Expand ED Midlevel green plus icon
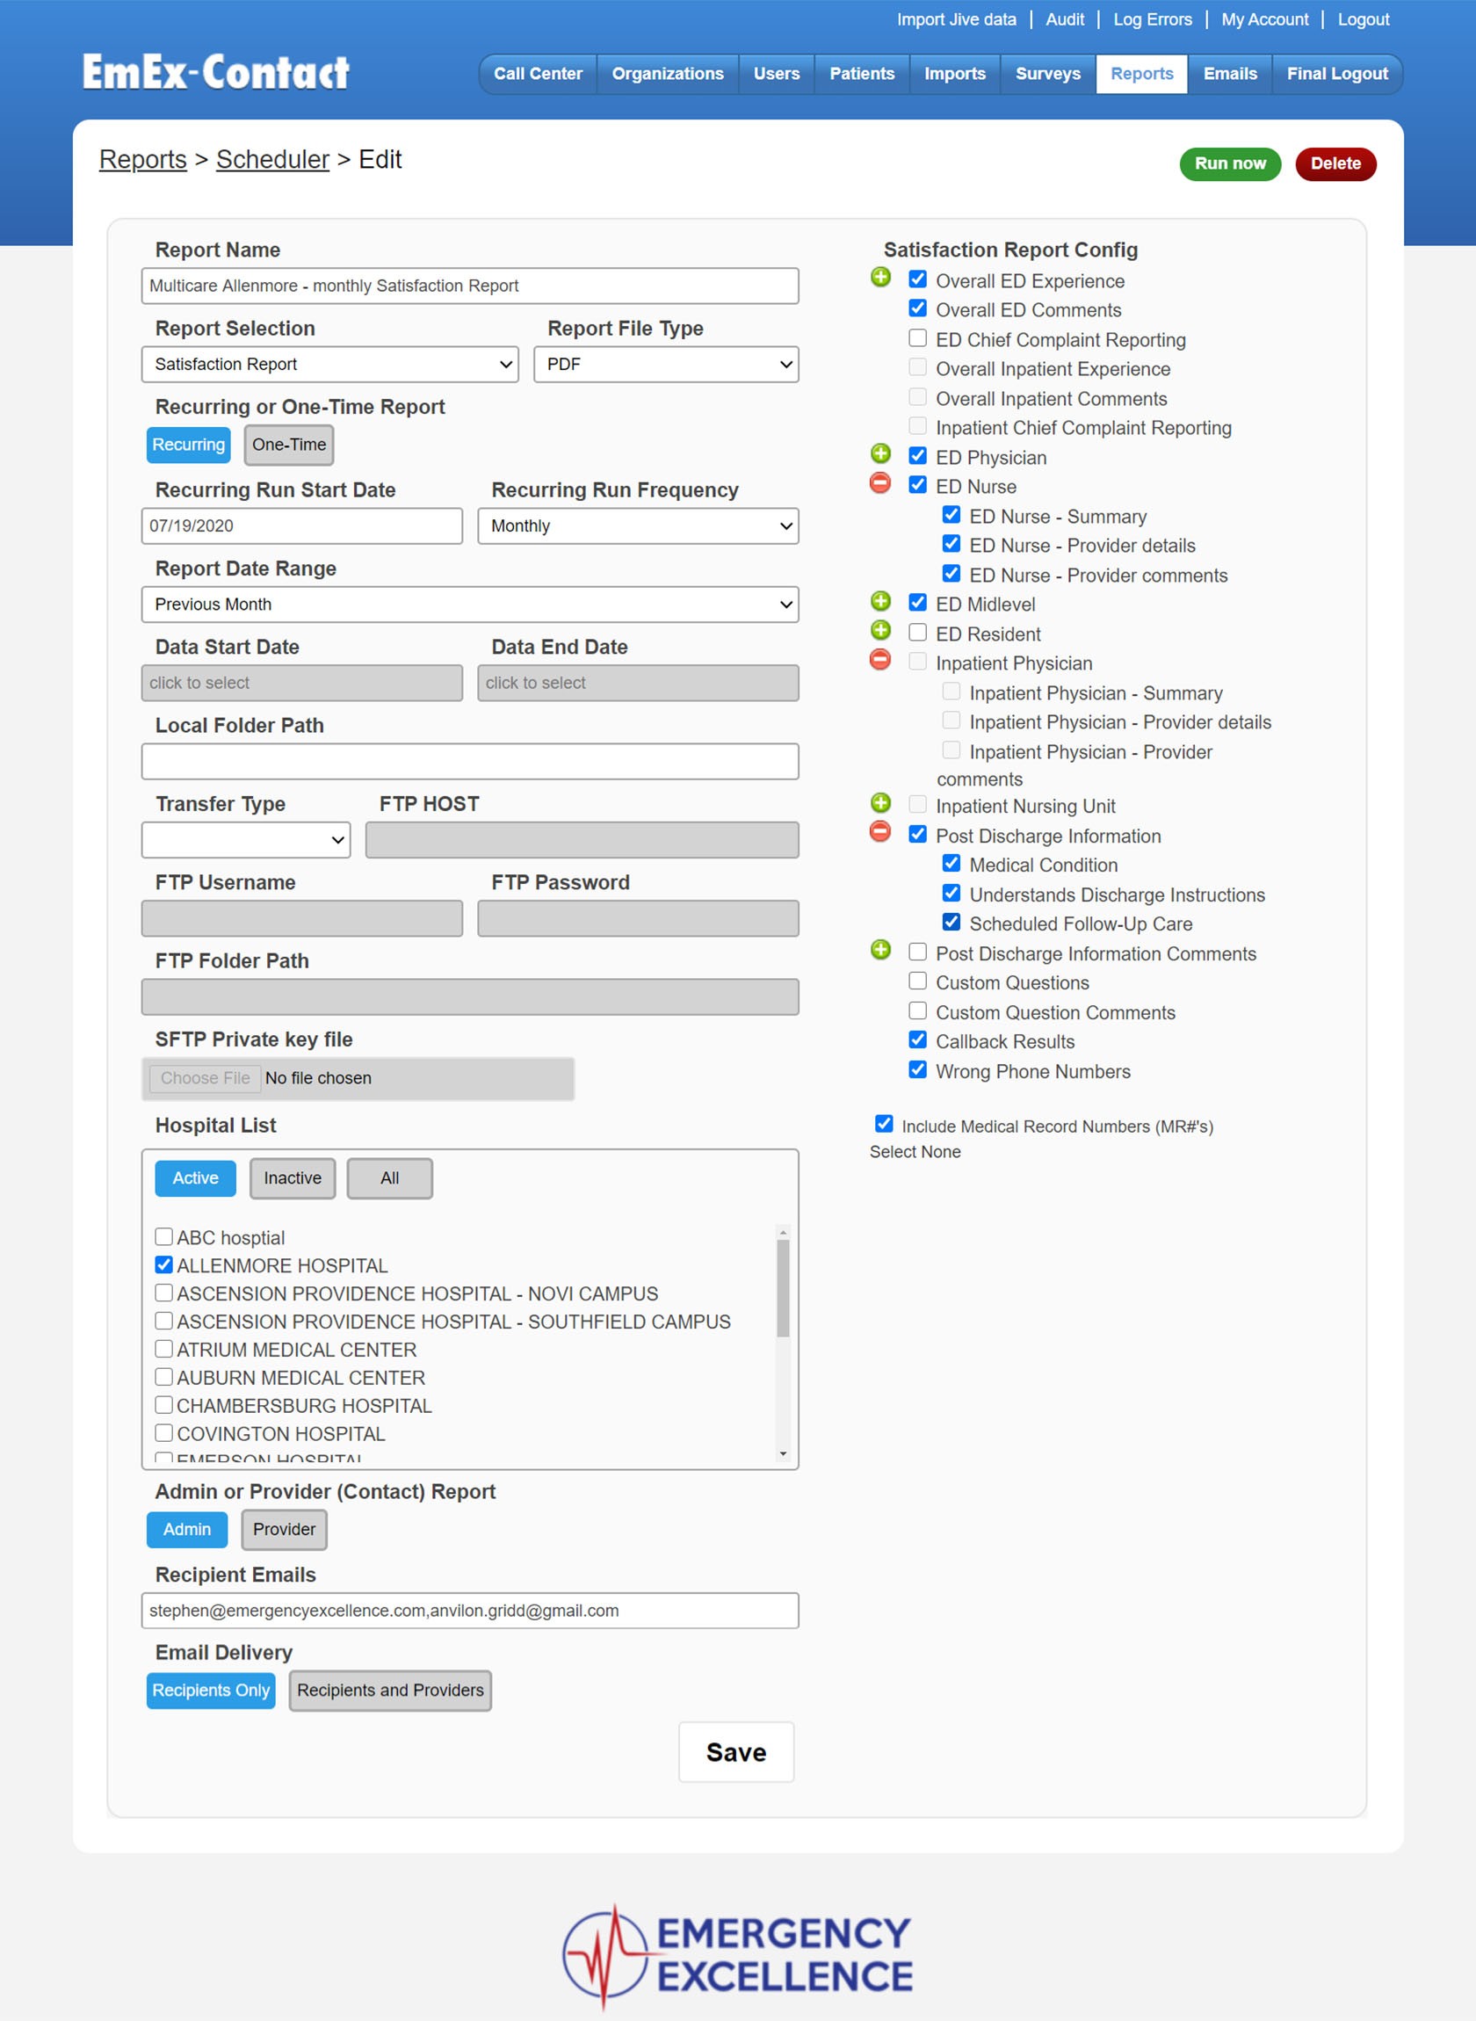 coord(880,601)
